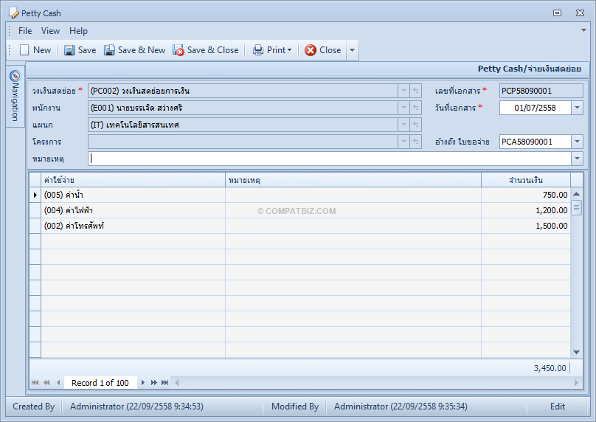This screenshot has width=596, height=422.
Task: Click the Print printer icon
Action: [x=258, y=50]
